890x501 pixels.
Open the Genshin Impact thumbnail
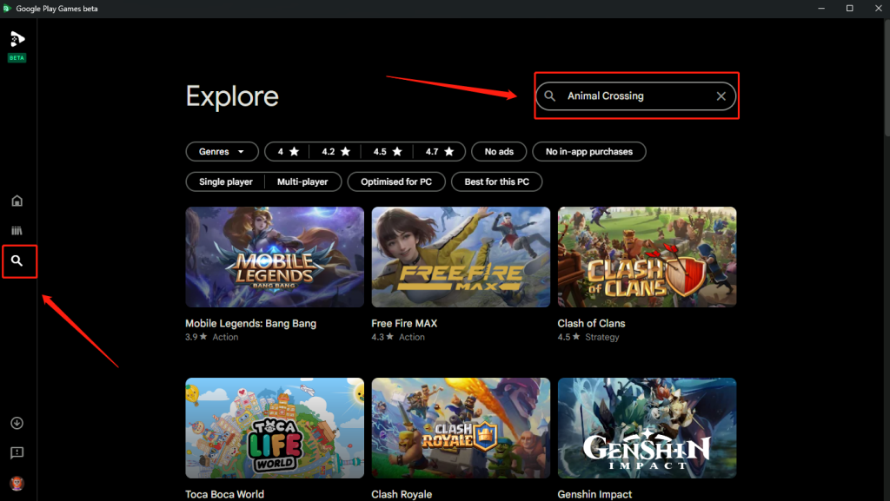pyautogui.click(x=647, y=428)
